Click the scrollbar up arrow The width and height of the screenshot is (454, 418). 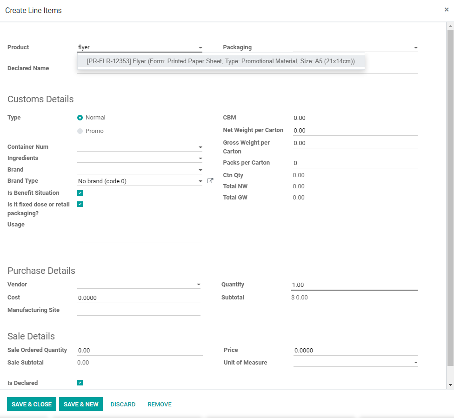[450, 26]
